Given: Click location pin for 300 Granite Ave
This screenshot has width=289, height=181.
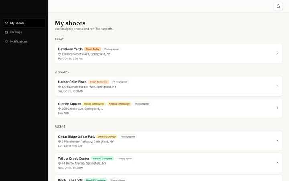Looking at the screenshot, I should click(x=59, y=109).
